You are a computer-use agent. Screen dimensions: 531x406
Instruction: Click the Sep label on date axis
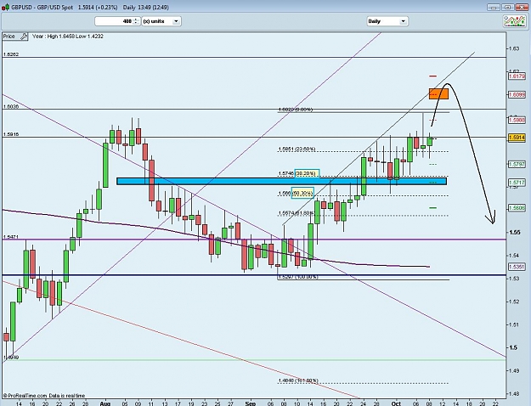pyautogui.click(x=251, y=403)
